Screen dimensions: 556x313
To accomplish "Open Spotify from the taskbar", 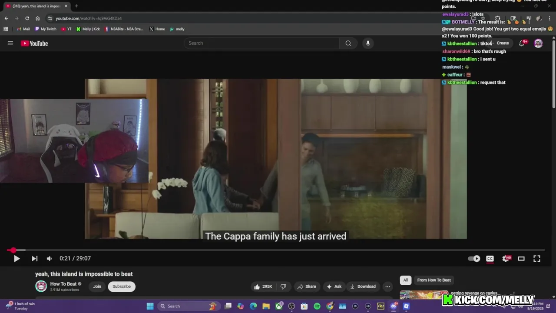I will (x=317, y=306).
